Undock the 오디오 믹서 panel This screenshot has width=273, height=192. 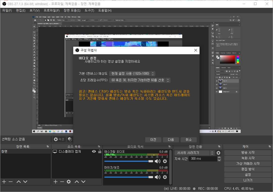[x=169, y=147]
